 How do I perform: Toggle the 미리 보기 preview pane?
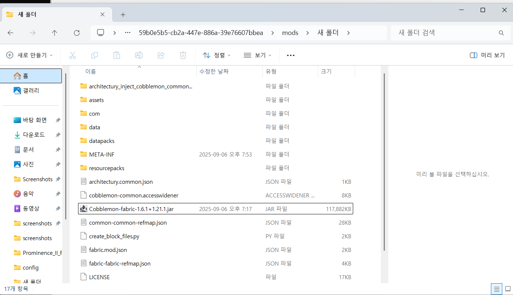pyautogui.click(x=487, y=55)
